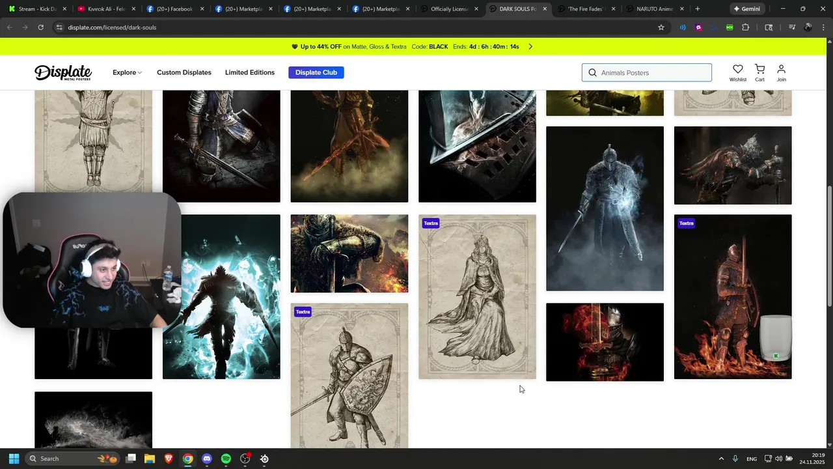833x469 pixels.
Task: Click the promo banner arrow
Action: pos(530,47)
